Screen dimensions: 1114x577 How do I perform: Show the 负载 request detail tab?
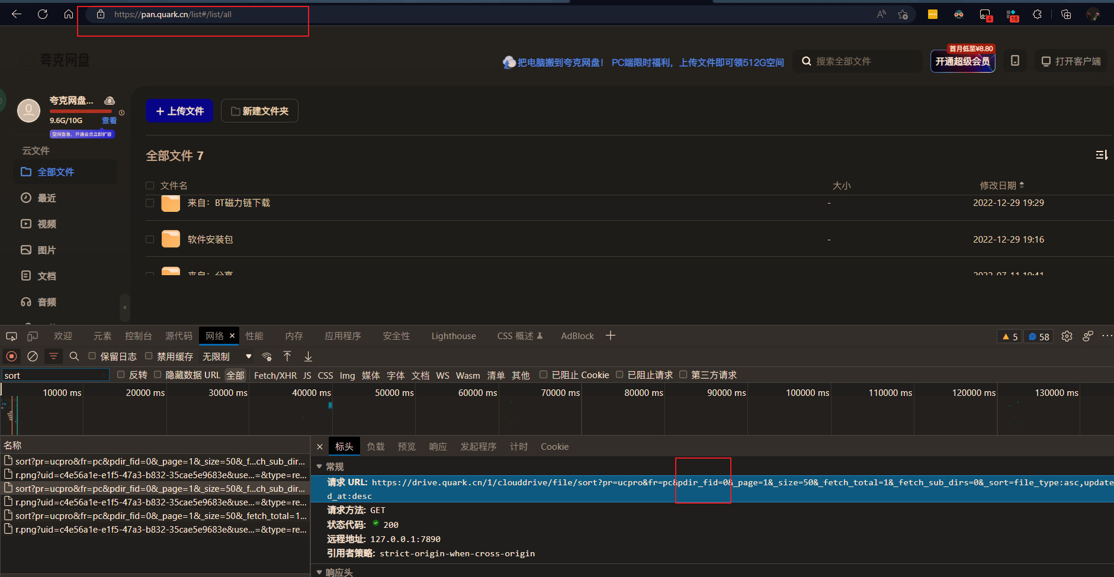375,447
